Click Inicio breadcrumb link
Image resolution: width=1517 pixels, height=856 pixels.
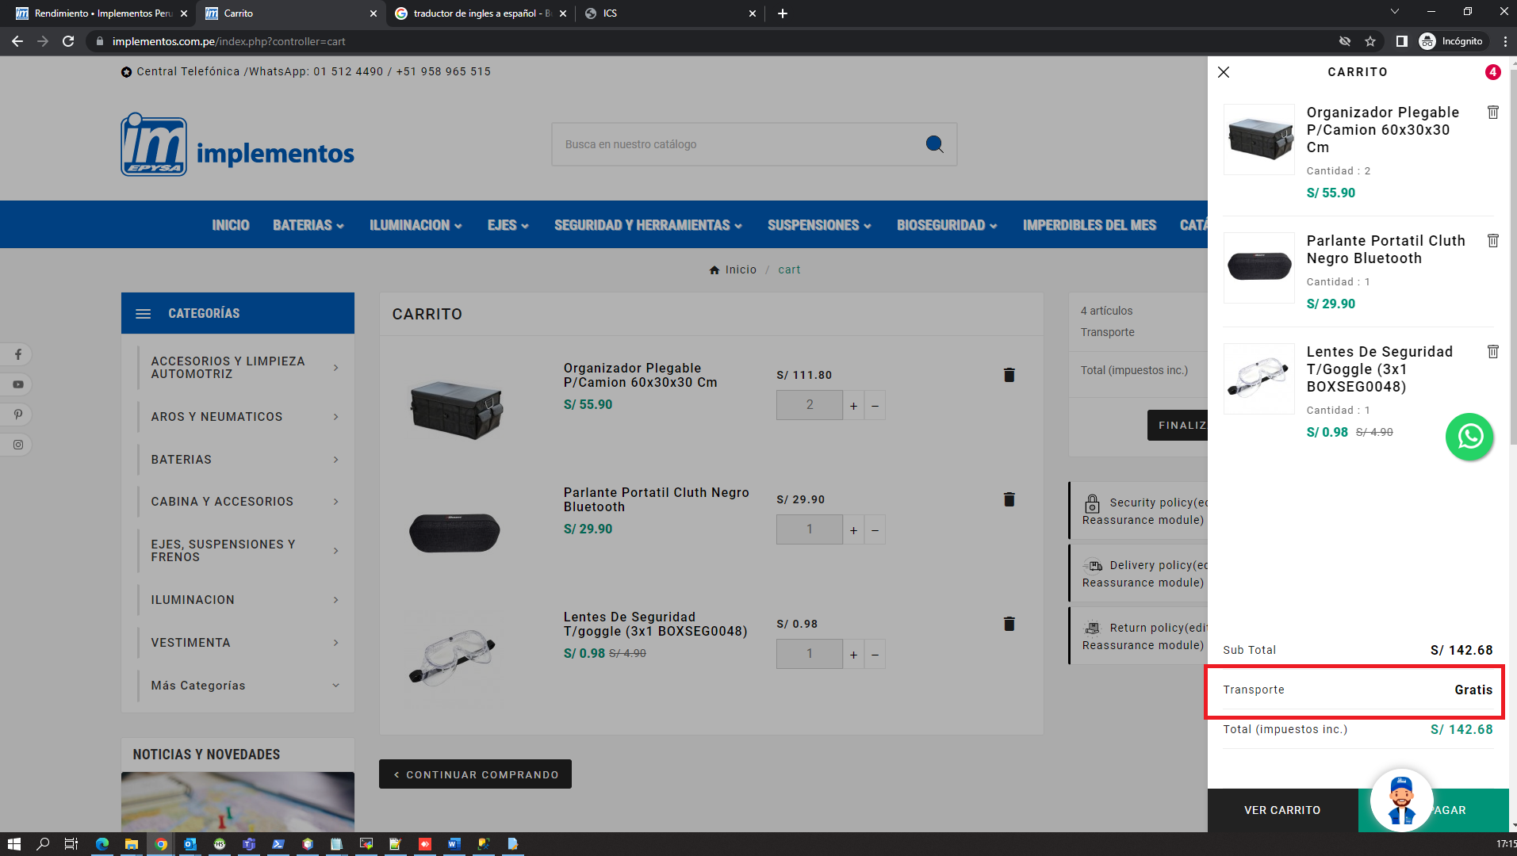[741, 269]
